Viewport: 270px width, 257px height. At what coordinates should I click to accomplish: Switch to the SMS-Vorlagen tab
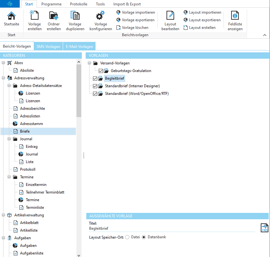click(x=48, y=47)
